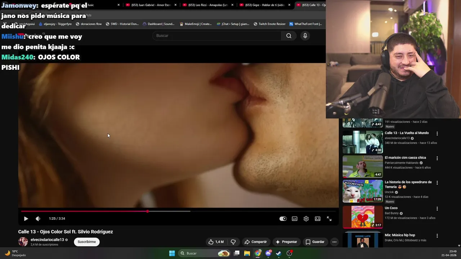
Task: Close the Leo Rizzi tab
Action: coord(232,5)
